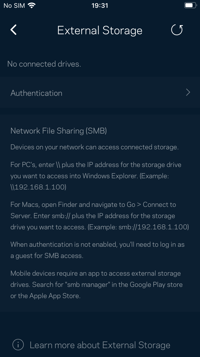Tap the devices can access storage sentence

pos(94,147)
